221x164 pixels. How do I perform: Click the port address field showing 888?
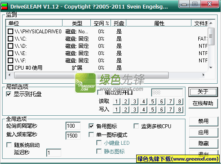pos(167,93)
